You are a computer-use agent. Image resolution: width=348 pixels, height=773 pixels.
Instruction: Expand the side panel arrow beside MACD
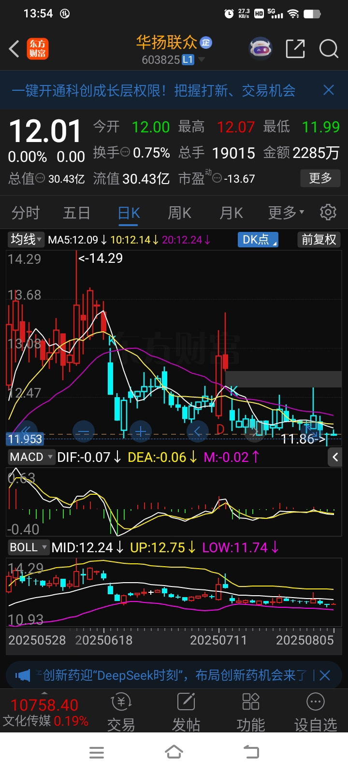click(x=335, y=457)
